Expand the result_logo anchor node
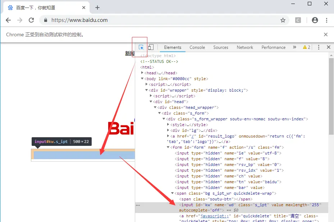Viewport: 334px width, 222px height. pos(168,136)
